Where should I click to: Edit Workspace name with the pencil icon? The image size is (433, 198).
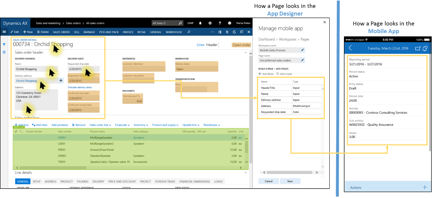pyautogui.click(x=303, y=50)
